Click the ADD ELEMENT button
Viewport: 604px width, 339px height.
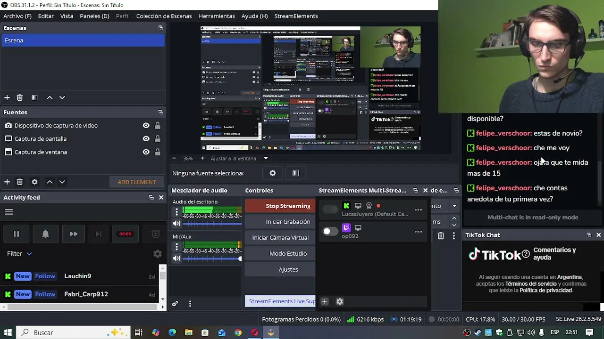tap(137, 182)
